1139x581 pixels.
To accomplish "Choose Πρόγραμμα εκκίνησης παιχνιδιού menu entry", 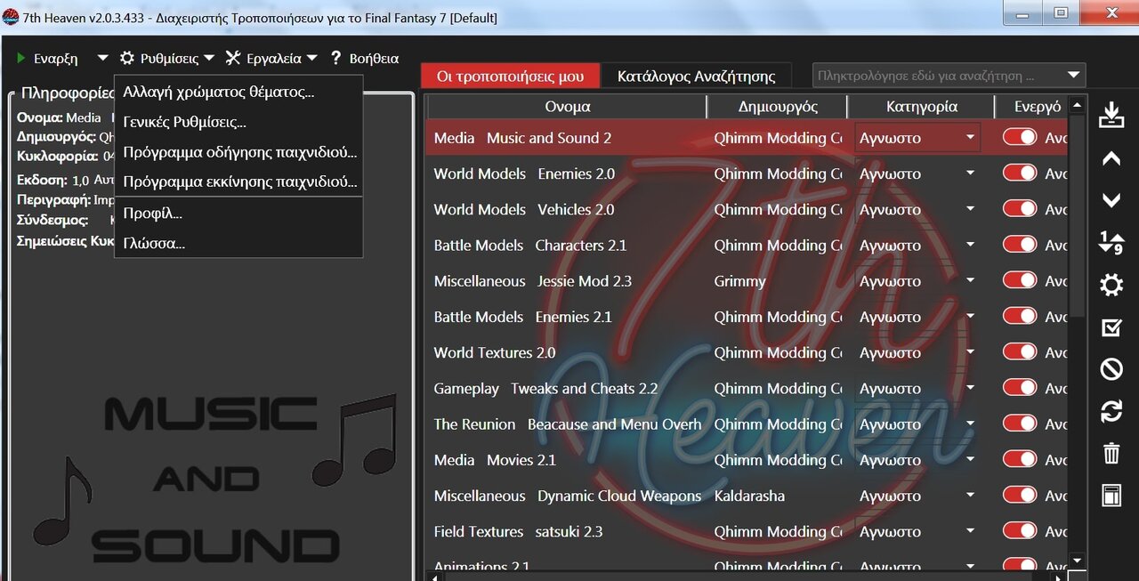I will click(x=240, y=182).
